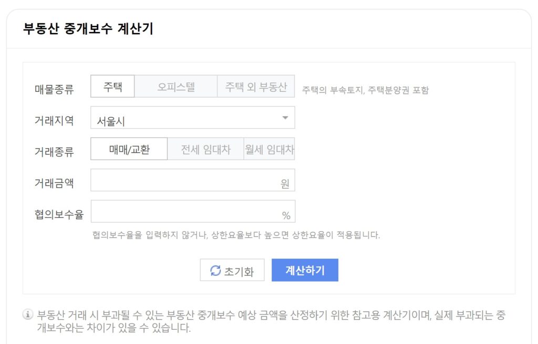
Task: Click the 원 unit in the amount field
Action: (285, 184)
